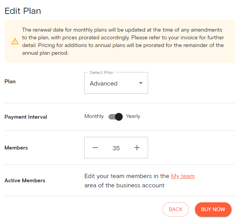Click the Active Members row label
The image size is (240, 222).
pyautogui.click(x=25, y=180)
